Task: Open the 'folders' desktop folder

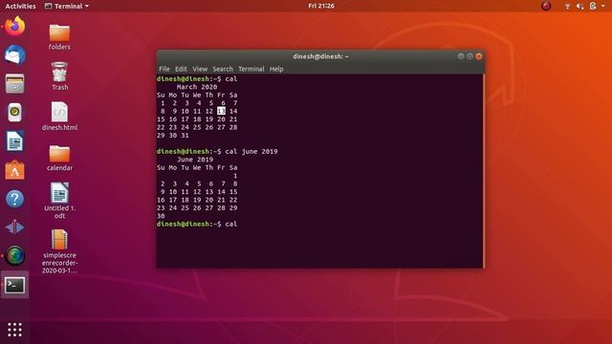Action: (59, 37)
